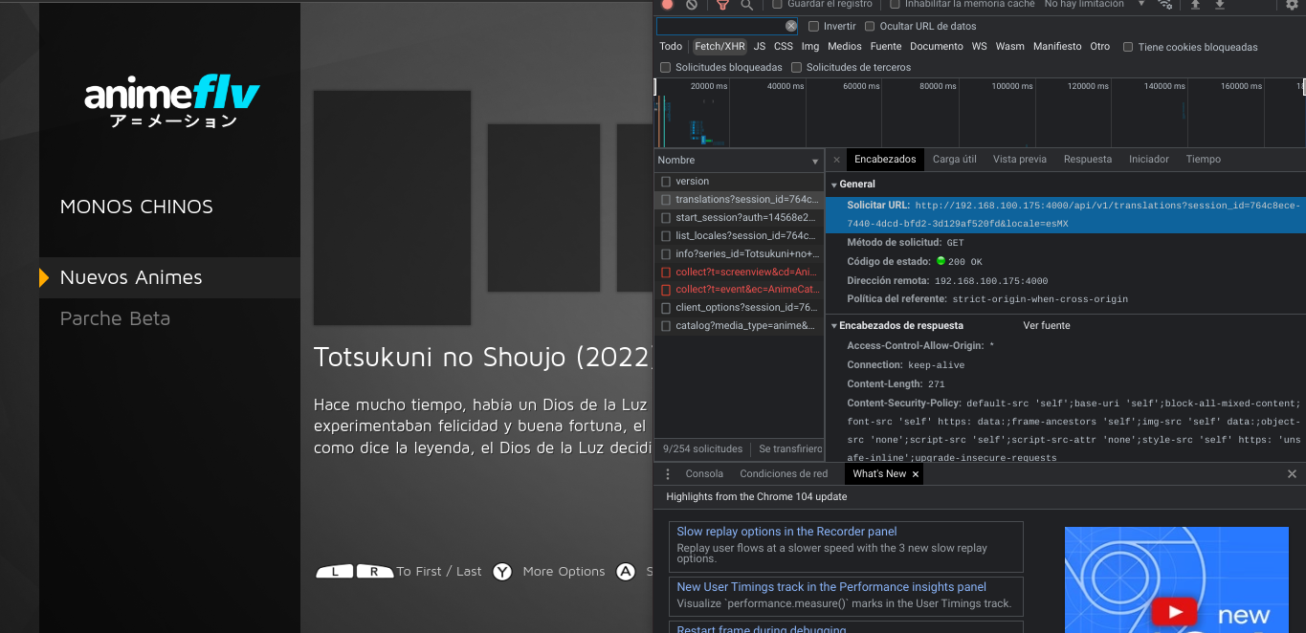Viewport: 1306px width, 633px height.
Task: Select the info?series_id=Totsukuni request row
Action: point(739,254)
